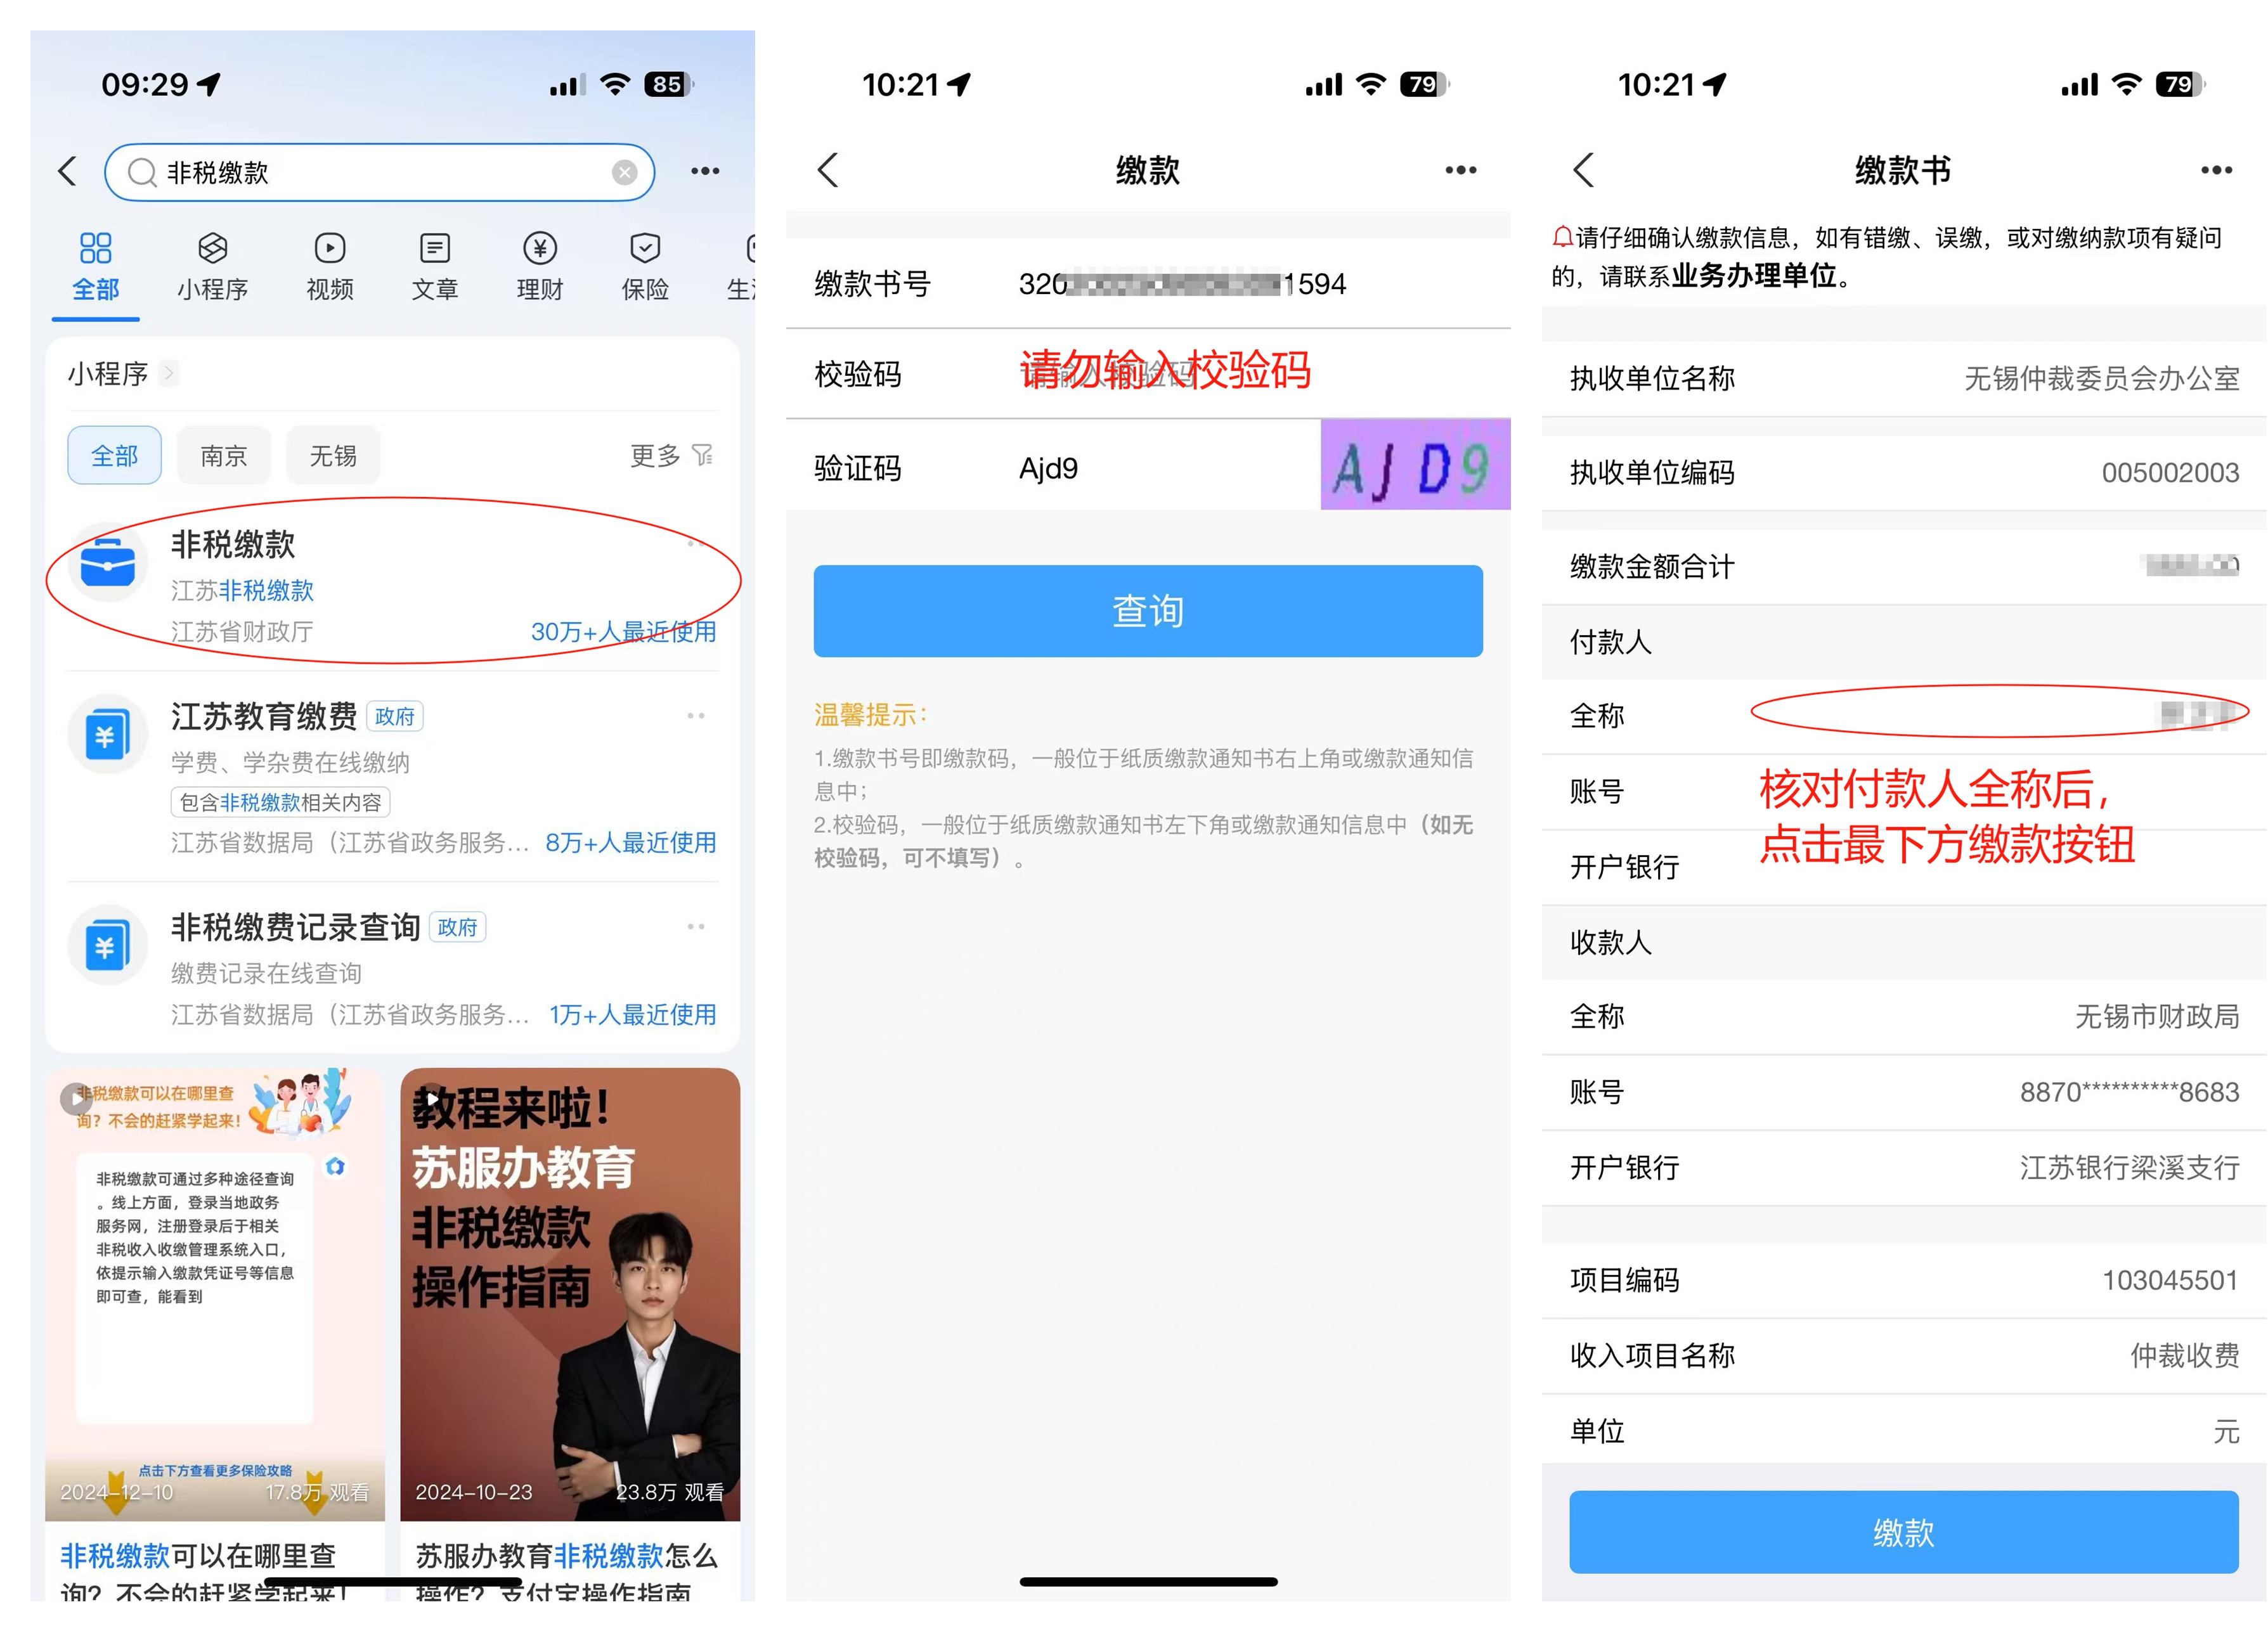Tap the cellular signal bars beside 85 battery
2268x1633 pixels.
[567, 86]
